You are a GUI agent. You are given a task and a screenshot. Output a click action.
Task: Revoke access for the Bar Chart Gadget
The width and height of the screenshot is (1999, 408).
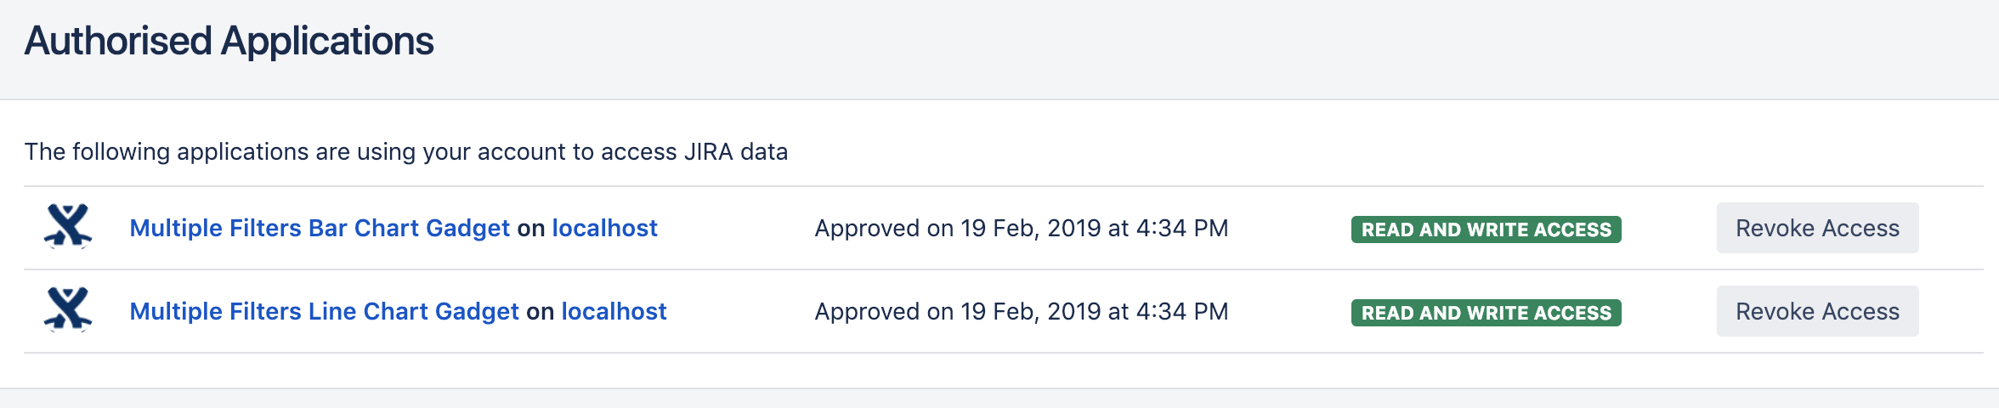(1817, 228)
